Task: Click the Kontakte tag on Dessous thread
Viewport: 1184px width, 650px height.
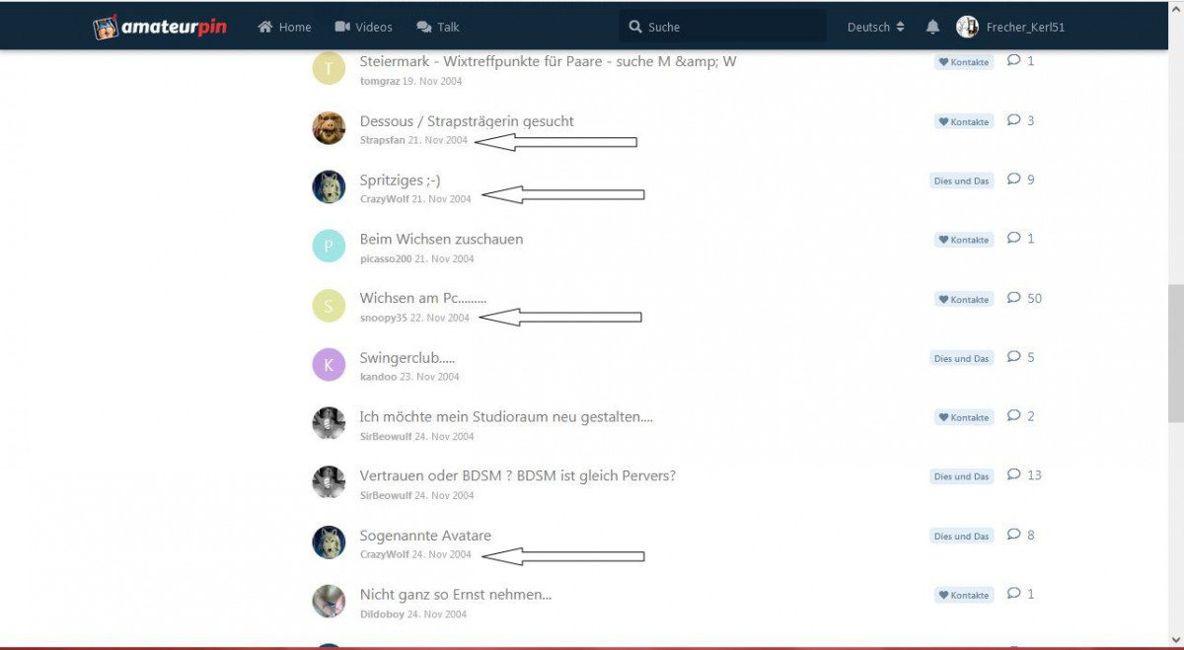Action: pyautogui.click(x=964, y=122)
